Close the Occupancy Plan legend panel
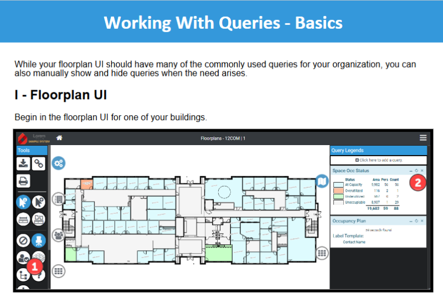This screenshot has height=293, width=443. tap(422, 220)
